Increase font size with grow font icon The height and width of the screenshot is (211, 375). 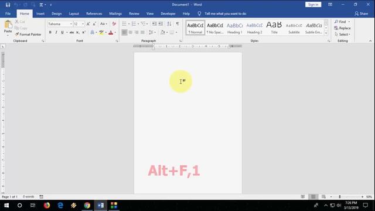click(88, 24)
